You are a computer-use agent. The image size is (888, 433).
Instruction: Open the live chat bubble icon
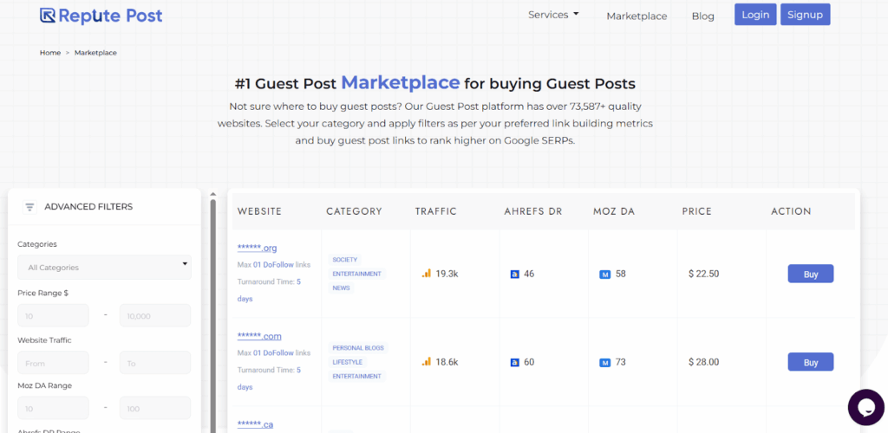pyautogui.click(x=865, y=406)
